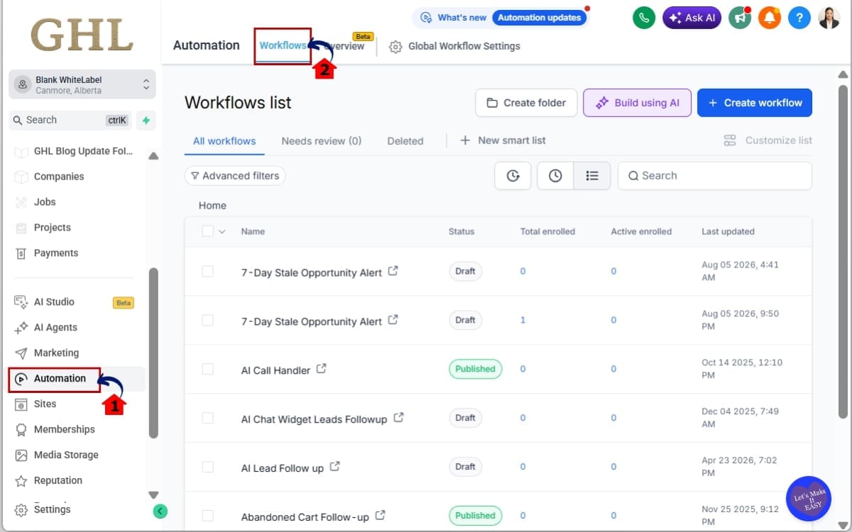This screenshot has height=532, width=852.
Task: Click the sidebar vertical scrollbar thumb
Action: click(x=153, y=353)
